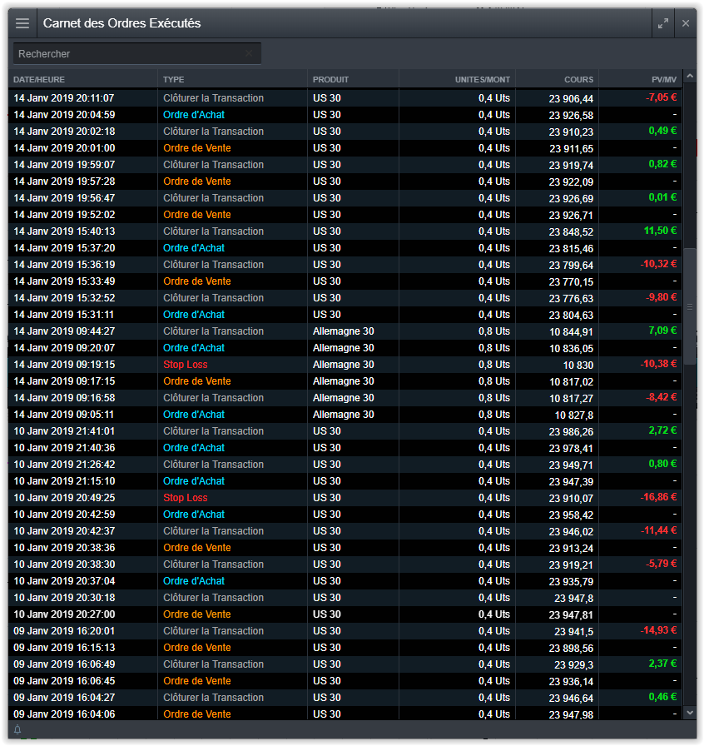This screenshot has width=704, height=746.
Task: Click the -8,42 € loss value
Action: click(x=662, y=397)
